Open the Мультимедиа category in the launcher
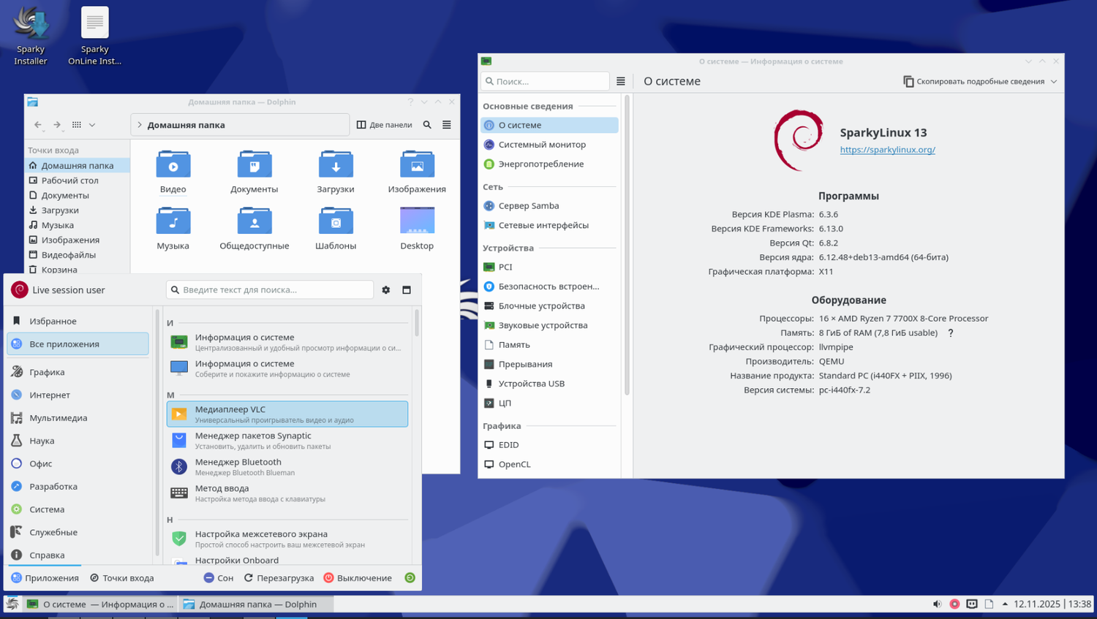The image size is (1097, 619). (78, 418)
